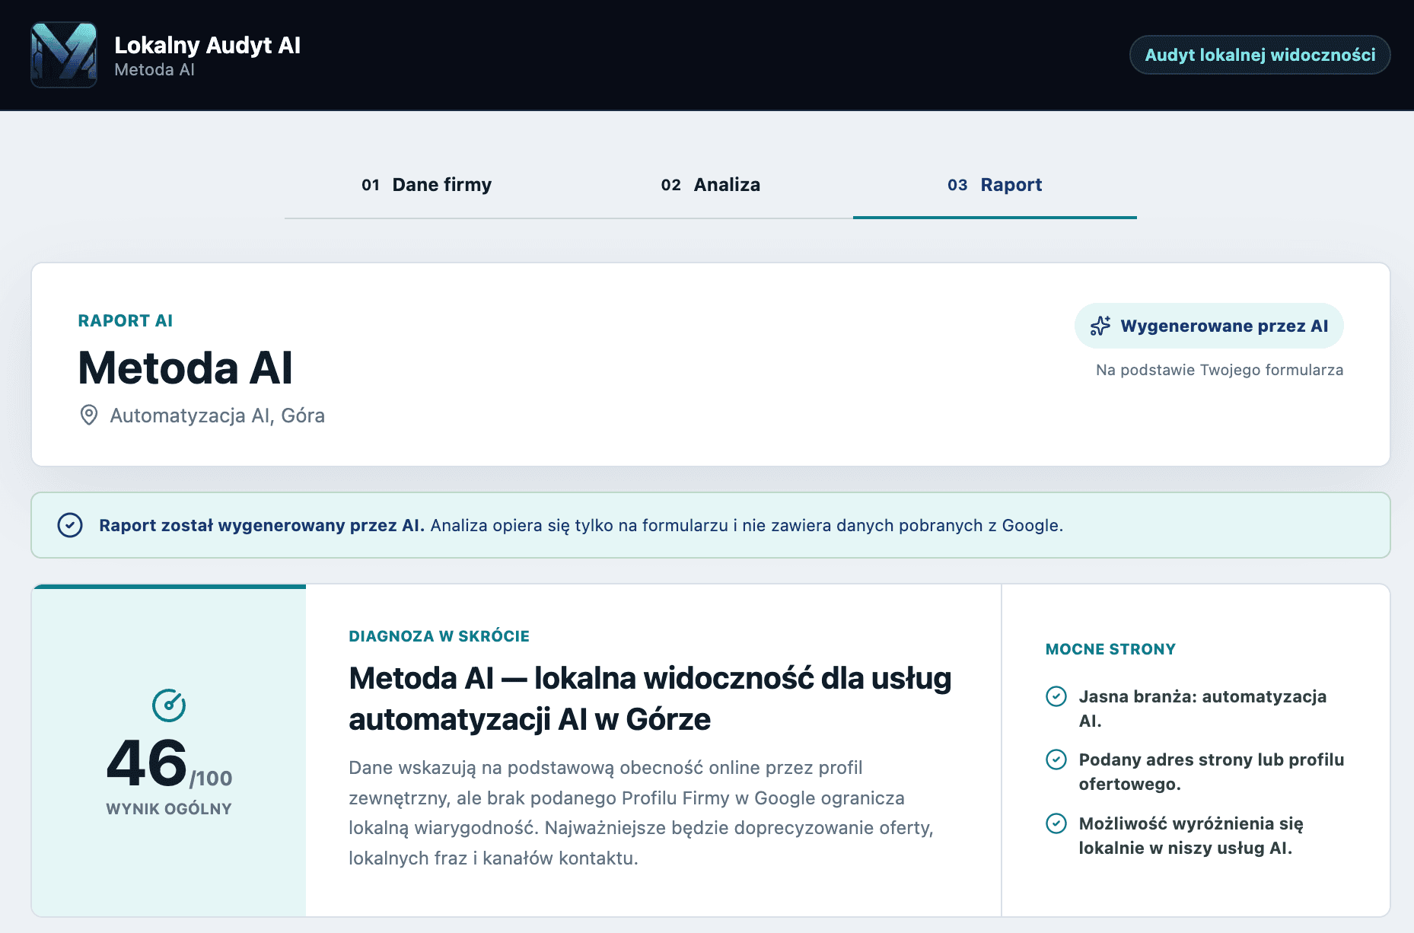The height and width of the screenshot is (933, 1414).
Task: Click the check icon next to Możliwość wyróżnienia się
Action: 1056,823
